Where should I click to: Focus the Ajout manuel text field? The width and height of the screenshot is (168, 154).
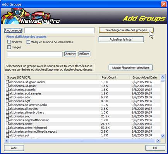60,31
